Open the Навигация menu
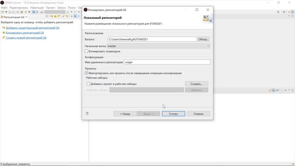The width and height of the screenshot is (295, 166). [37, 8]
